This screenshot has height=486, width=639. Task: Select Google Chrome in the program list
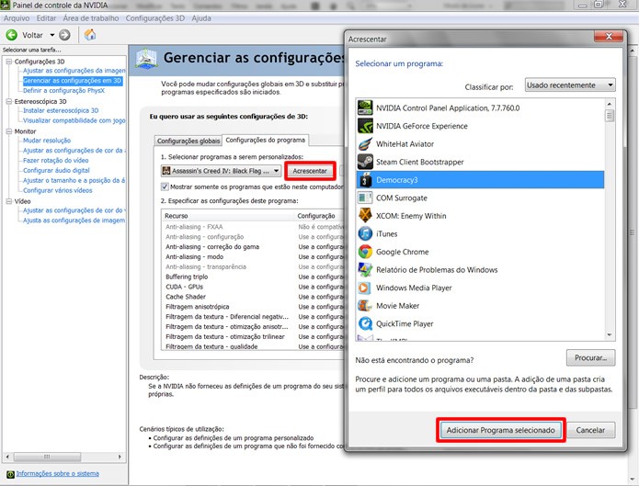(480, 252)
